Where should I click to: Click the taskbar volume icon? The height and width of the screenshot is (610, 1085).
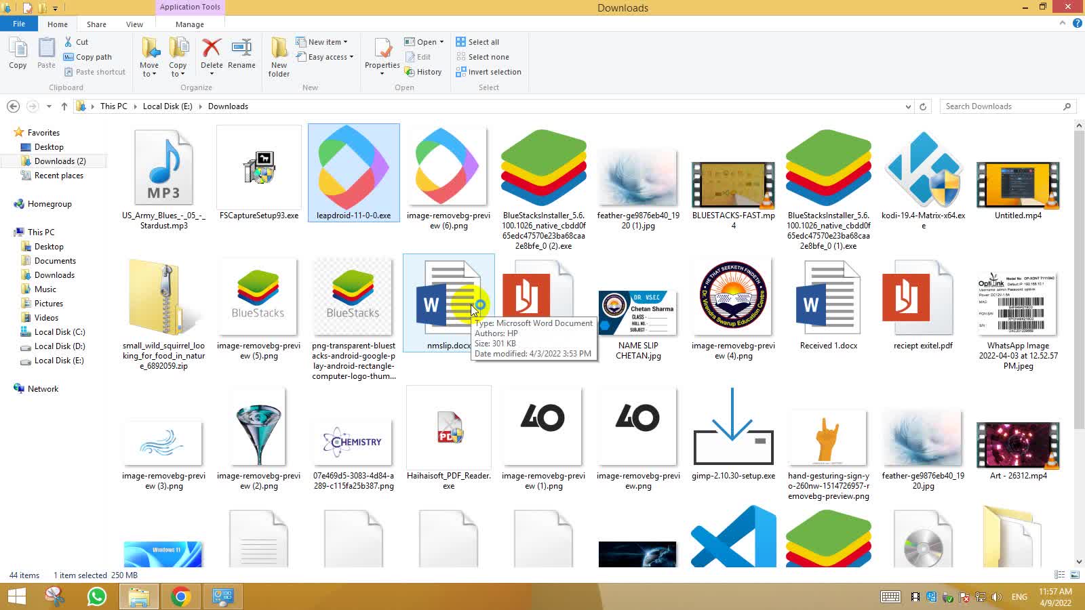point(996,597)
